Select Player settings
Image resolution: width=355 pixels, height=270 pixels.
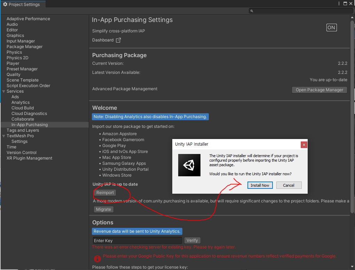(x=13, y=63)
